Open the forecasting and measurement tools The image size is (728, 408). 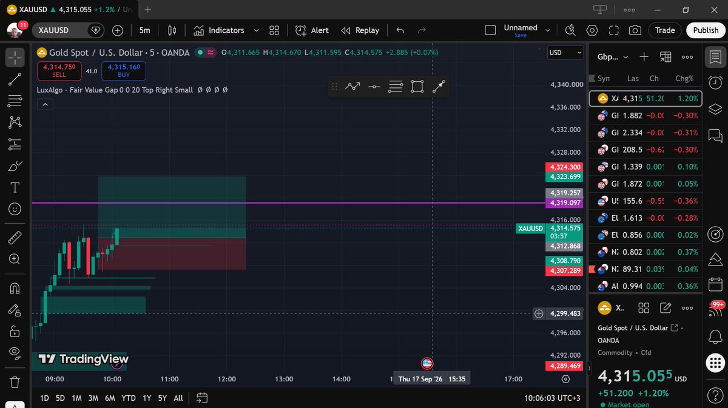tap(15, 144)
